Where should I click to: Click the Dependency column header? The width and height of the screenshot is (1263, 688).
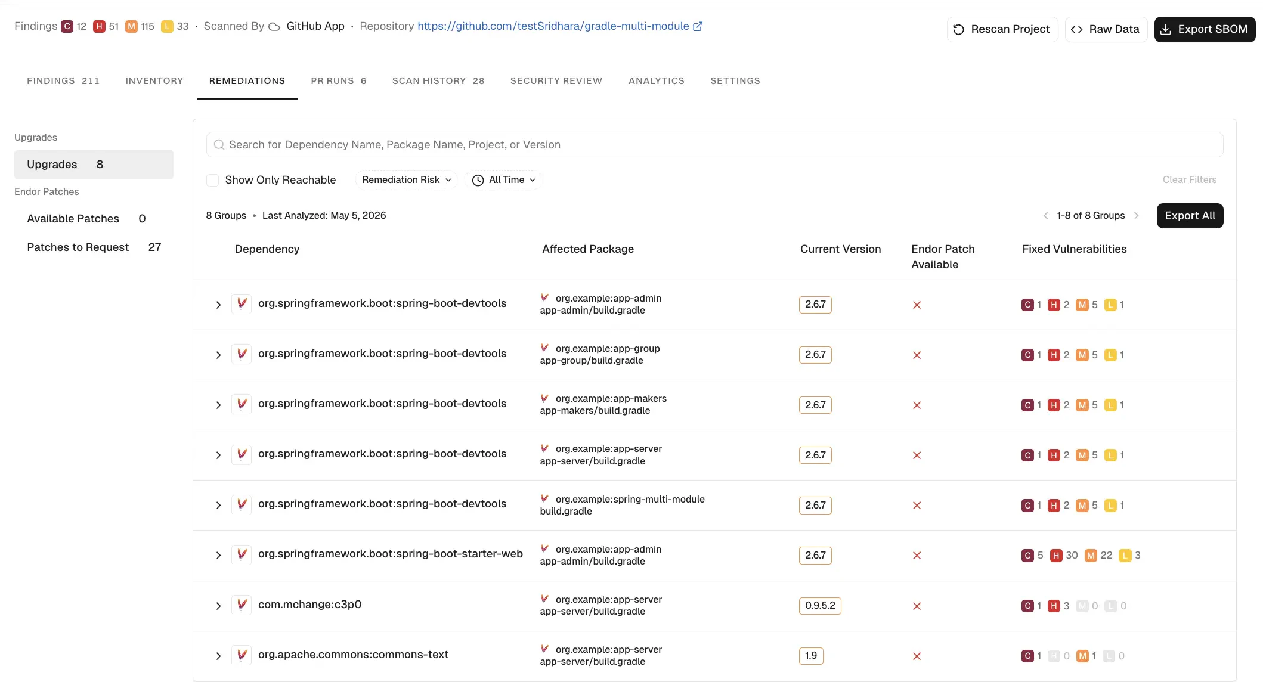click(x=267, y=249)
